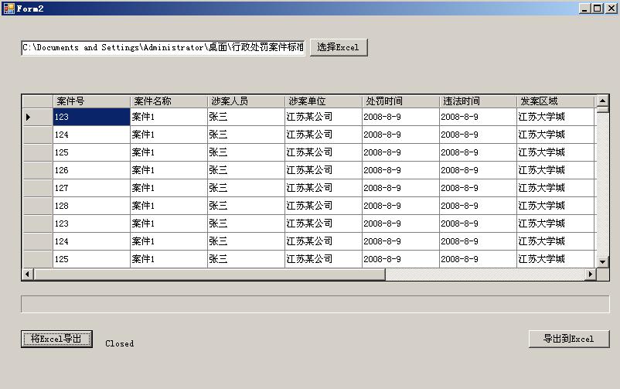This screenshot has height=389, width=620.
Task: Select the cell with case number 126
Action: (x=91, y=170)
